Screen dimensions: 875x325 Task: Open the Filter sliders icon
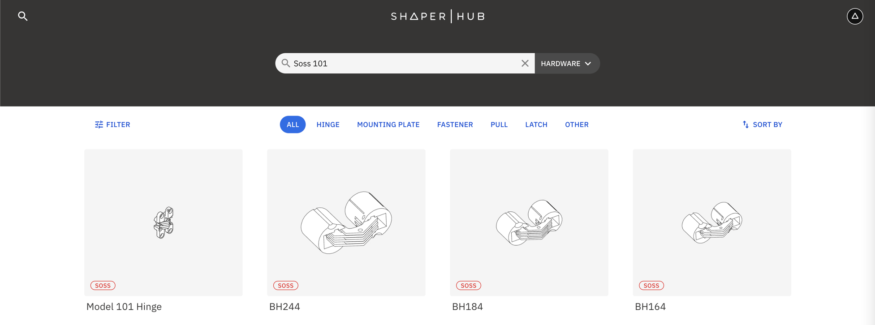coord(99,124)
